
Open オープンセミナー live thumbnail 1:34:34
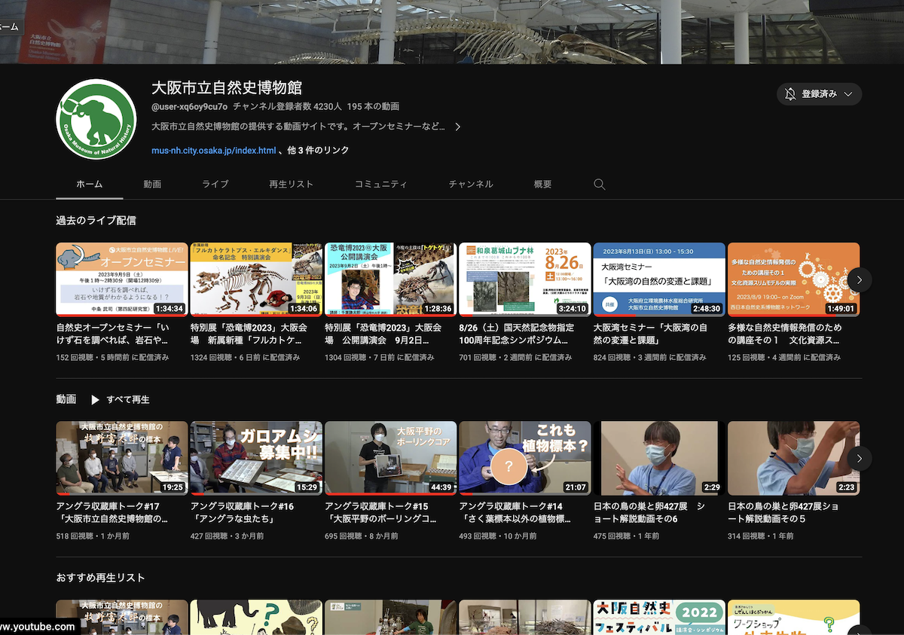pyautogui.click(x=122, y=279)
